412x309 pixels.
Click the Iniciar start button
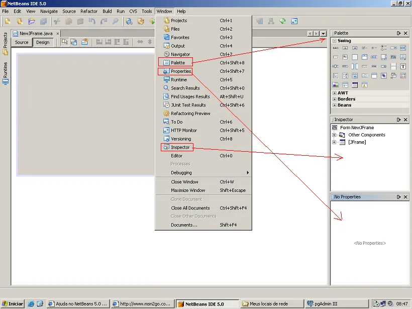coord(13,303)
